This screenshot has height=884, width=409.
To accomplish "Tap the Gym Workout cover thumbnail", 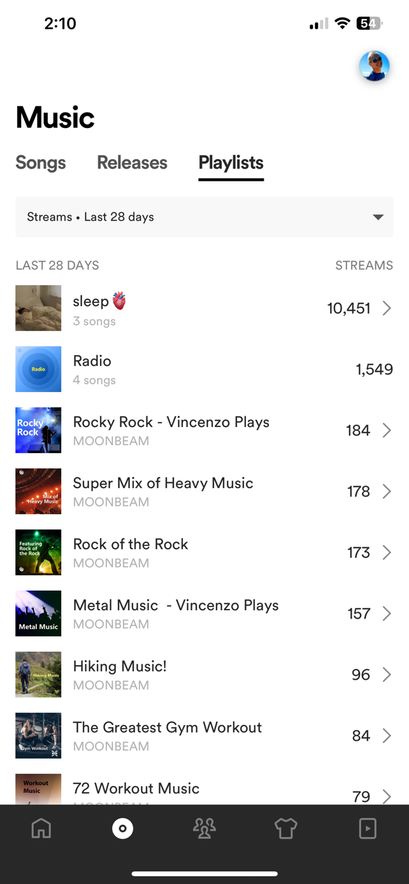I will tap(38, 736).
